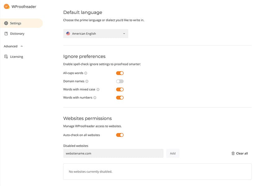Click the No websites currently disabled box
The height and width of the screenshot is (186, 279).
point(157,171)
